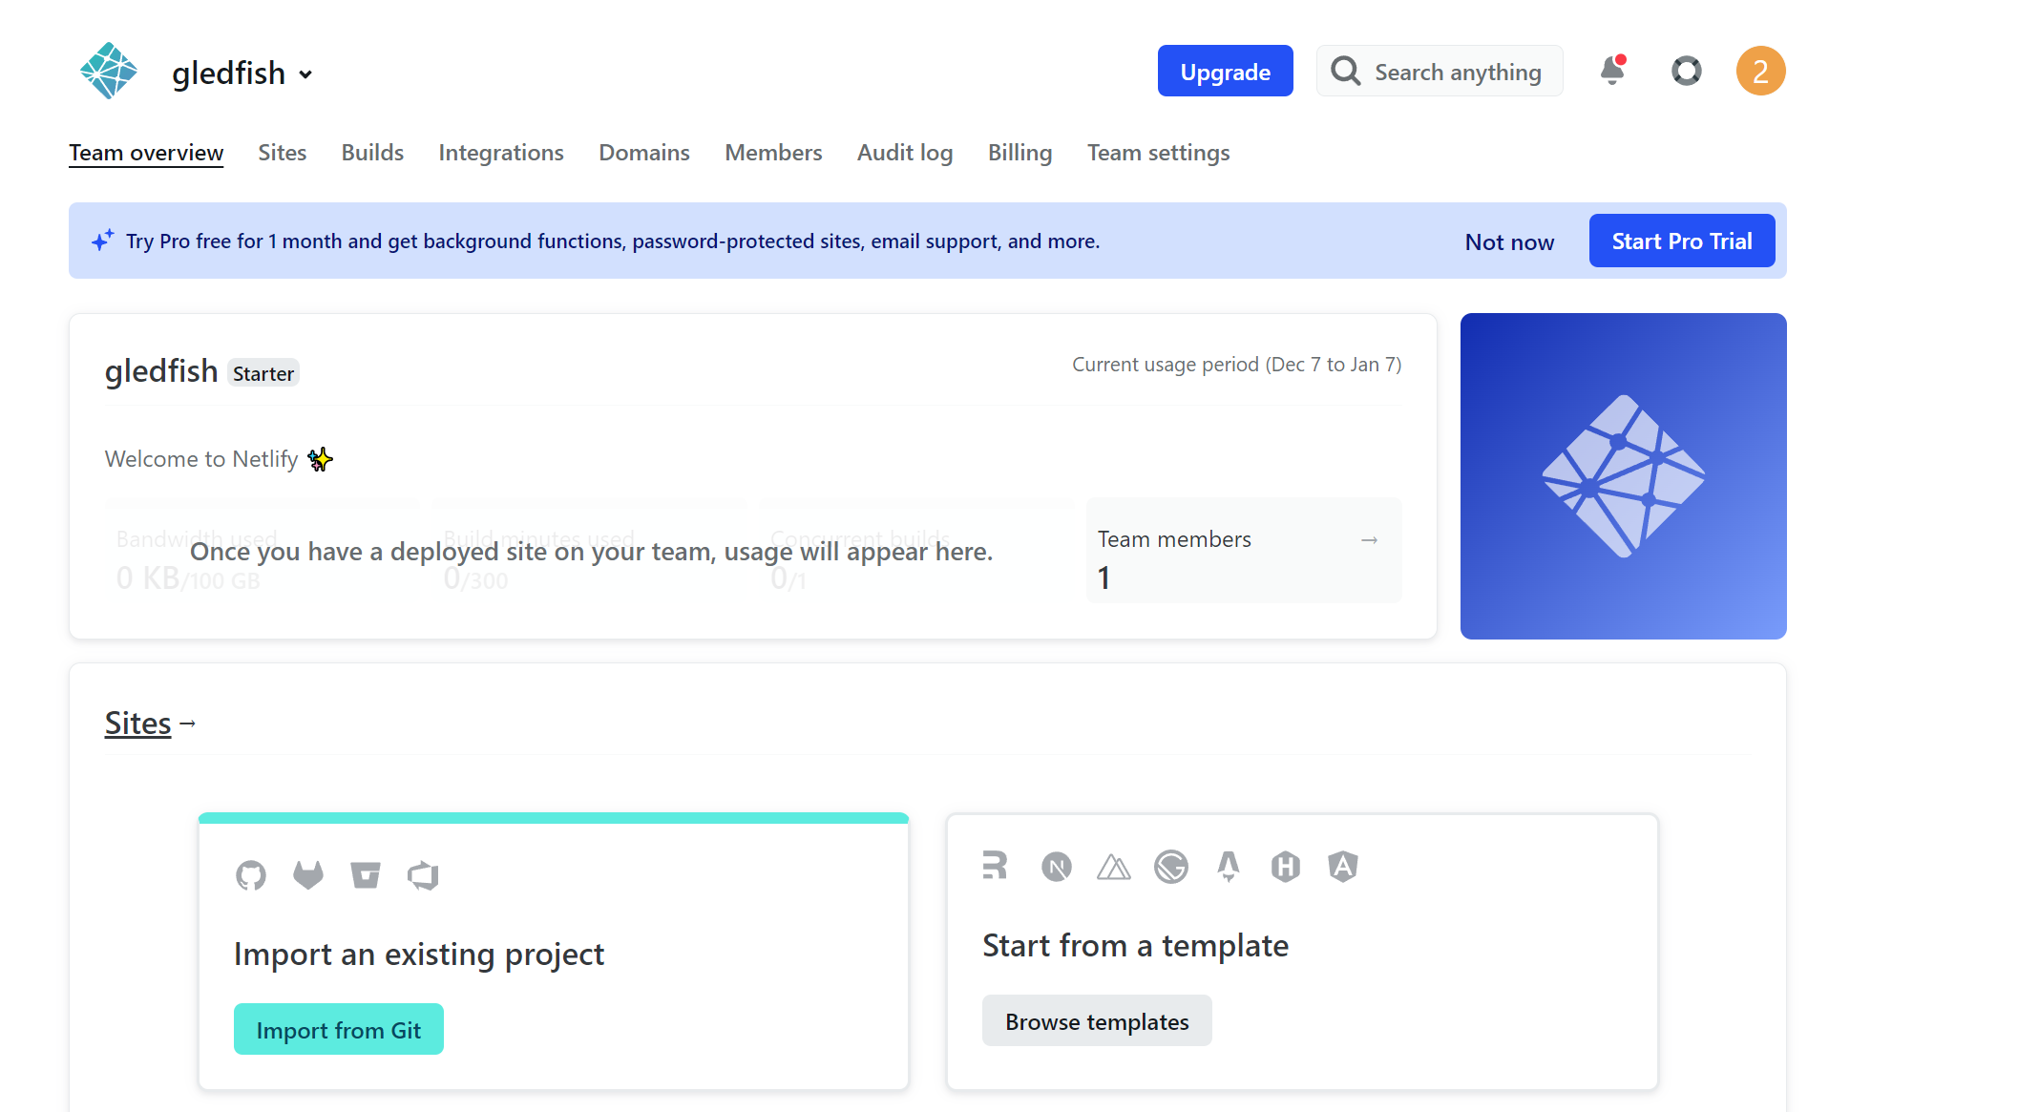This screenshot has width=2039, height=1112.
Task: Click Start from a template heading
Action: 1135,945
